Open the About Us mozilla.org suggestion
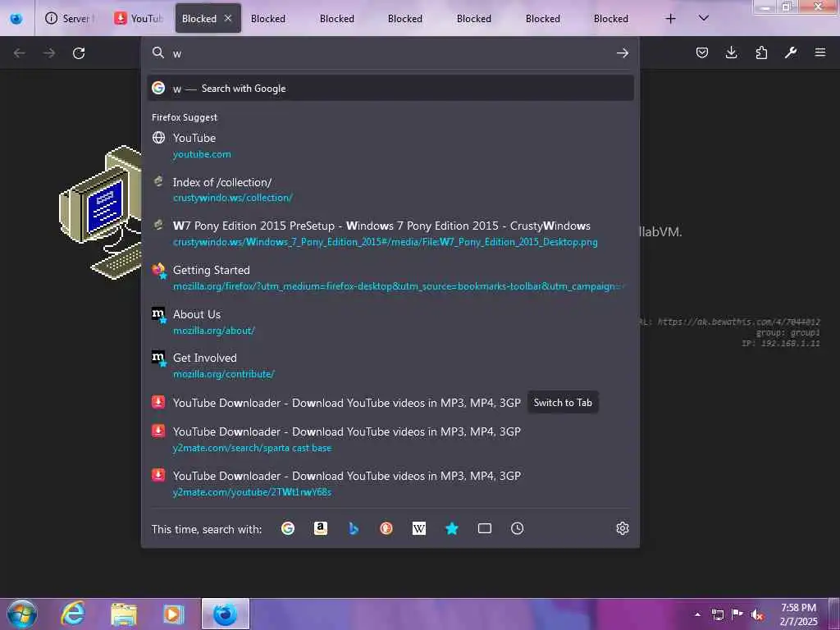 tap(390, 322)
